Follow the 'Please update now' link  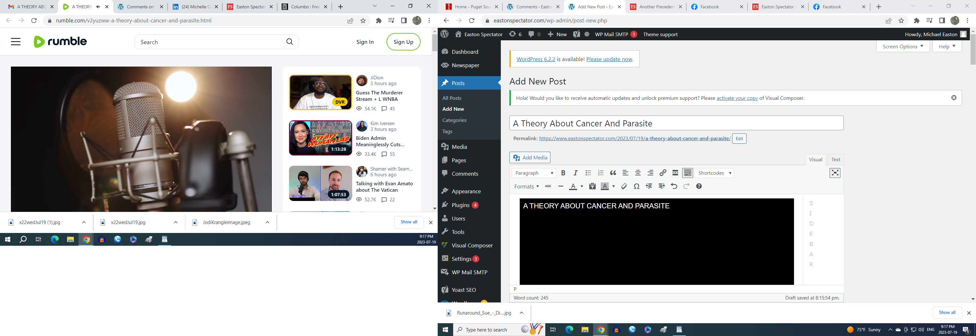click(x=609, y=59)
